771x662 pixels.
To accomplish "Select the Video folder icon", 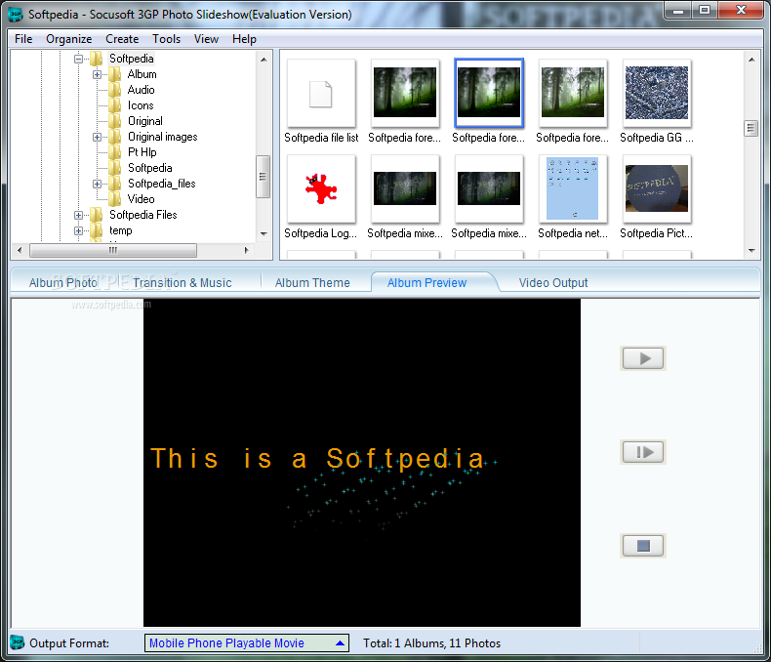I will 115,199.
